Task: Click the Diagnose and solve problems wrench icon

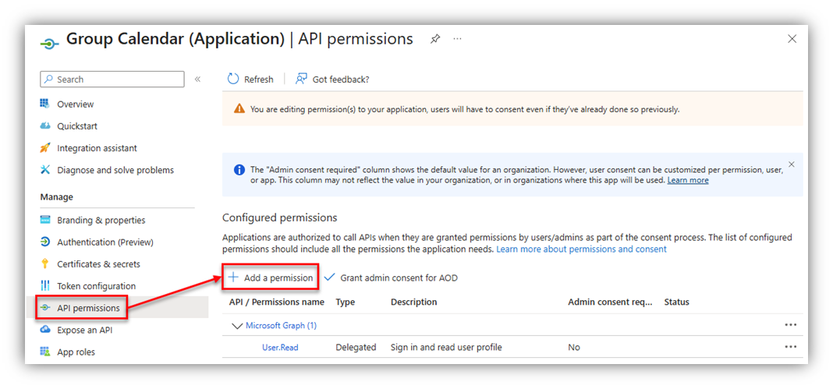Action: [45, 170]
